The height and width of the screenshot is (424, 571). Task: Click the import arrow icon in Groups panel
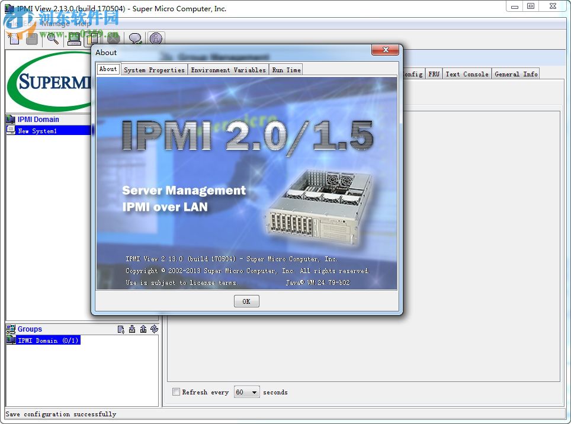[x=132, y=329]
